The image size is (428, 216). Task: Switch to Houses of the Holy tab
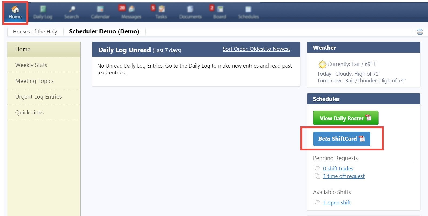point(35,32)
